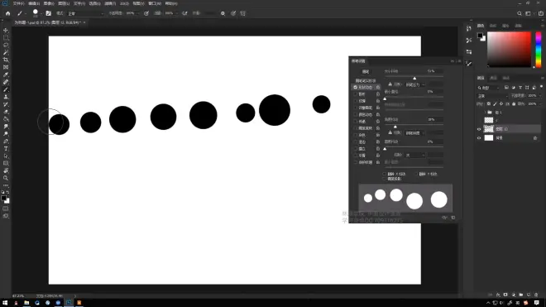Open the Edit menu

pos(34,3)
